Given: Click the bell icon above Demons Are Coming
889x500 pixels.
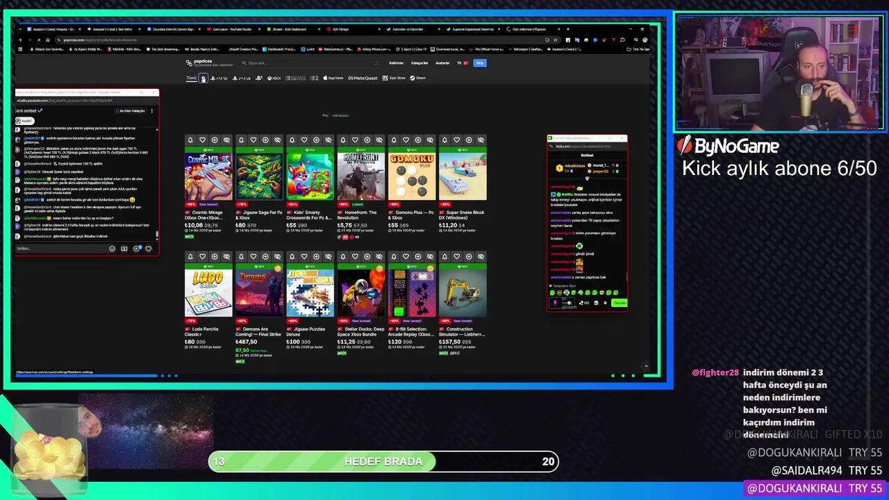Looking at the screenshot, I should [241, 257].
